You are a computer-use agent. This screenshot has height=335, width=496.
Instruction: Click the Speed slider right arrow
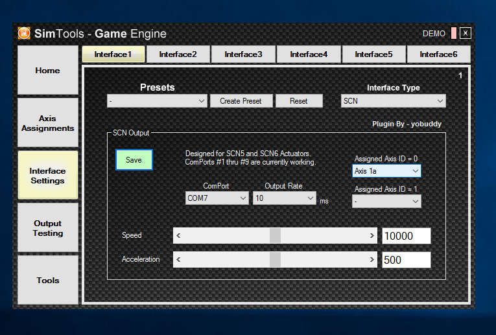(372, 235)
